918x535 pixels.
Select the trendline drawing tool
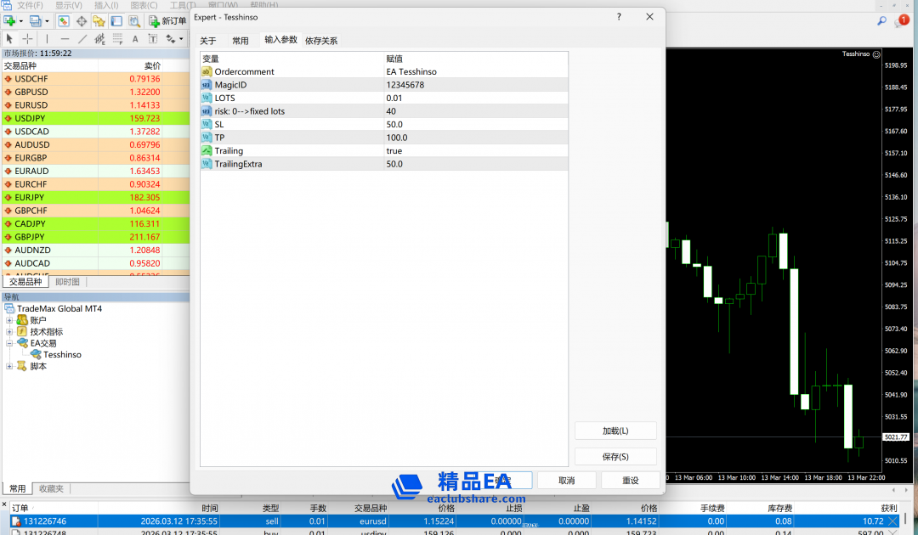click(x=82, y=39)
